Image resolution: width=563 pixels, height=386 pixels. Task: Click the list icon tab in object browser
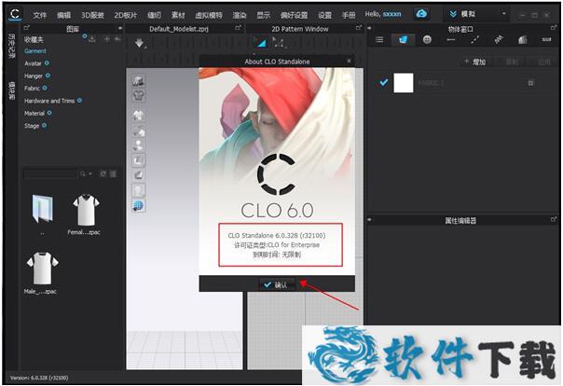pyautogui.click(x=379, y=40)
